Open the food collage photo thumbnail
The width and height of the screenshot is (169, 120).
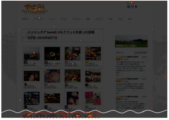coord(93,54)
